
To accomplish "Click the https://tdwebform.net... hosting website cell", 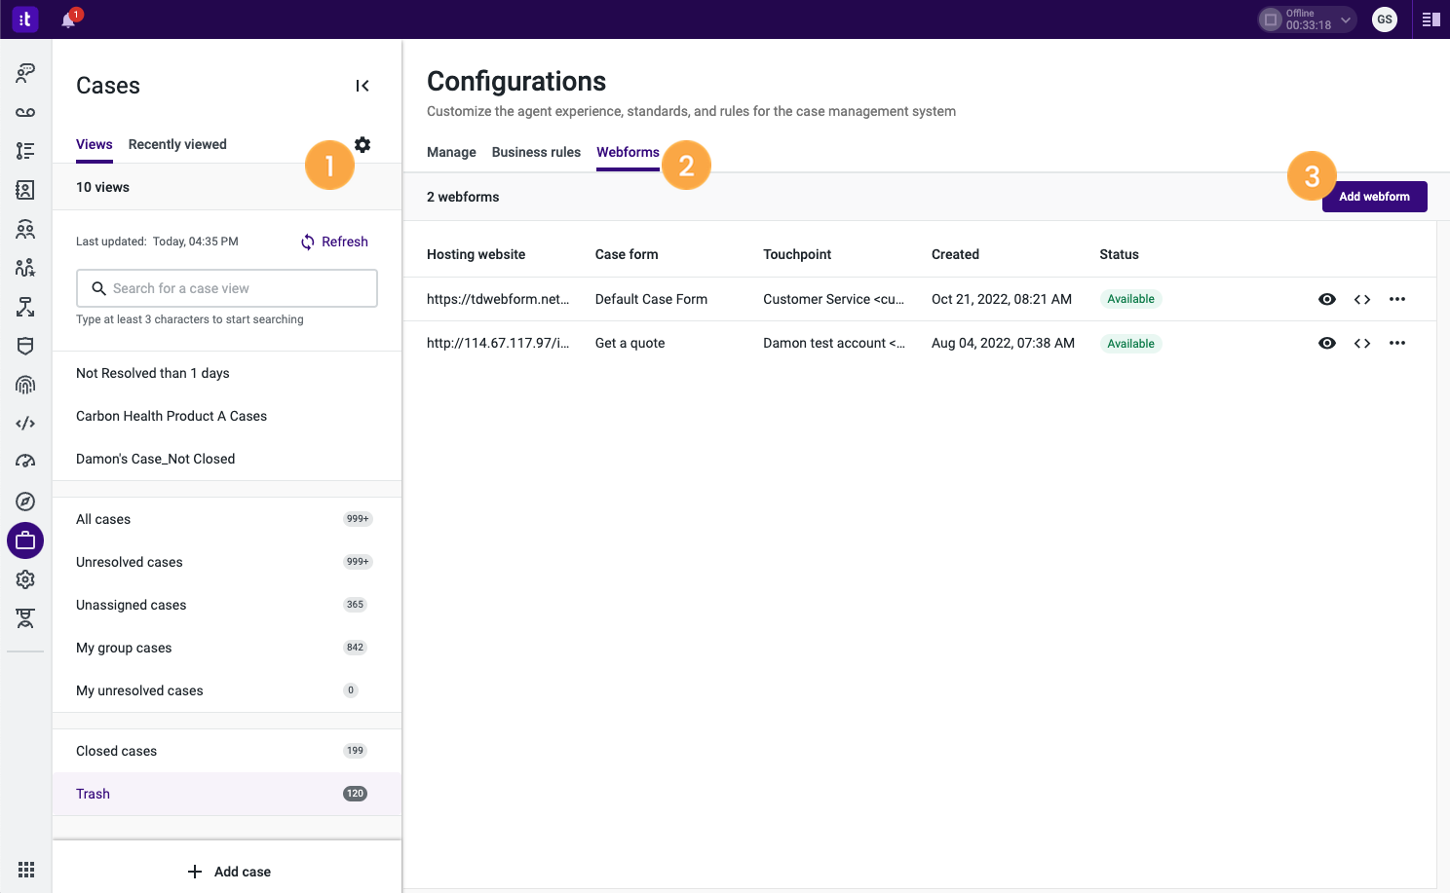I will pyautogui.click(x=498, y=299).
